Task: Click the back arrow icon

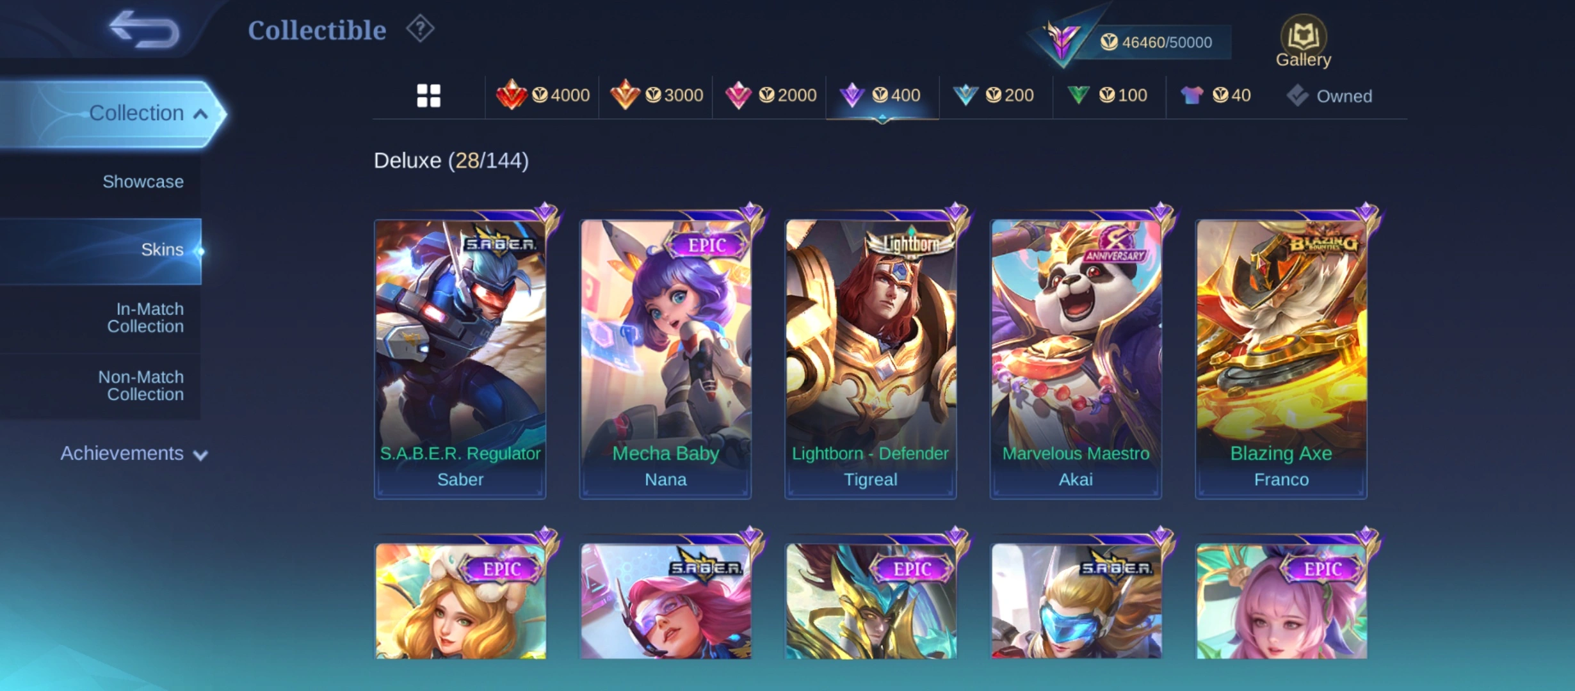Action: click(144, 29)
